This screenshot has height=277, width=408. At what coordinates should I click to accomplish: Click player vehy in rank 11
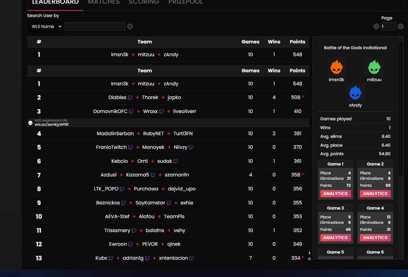[x=179, y=230]
